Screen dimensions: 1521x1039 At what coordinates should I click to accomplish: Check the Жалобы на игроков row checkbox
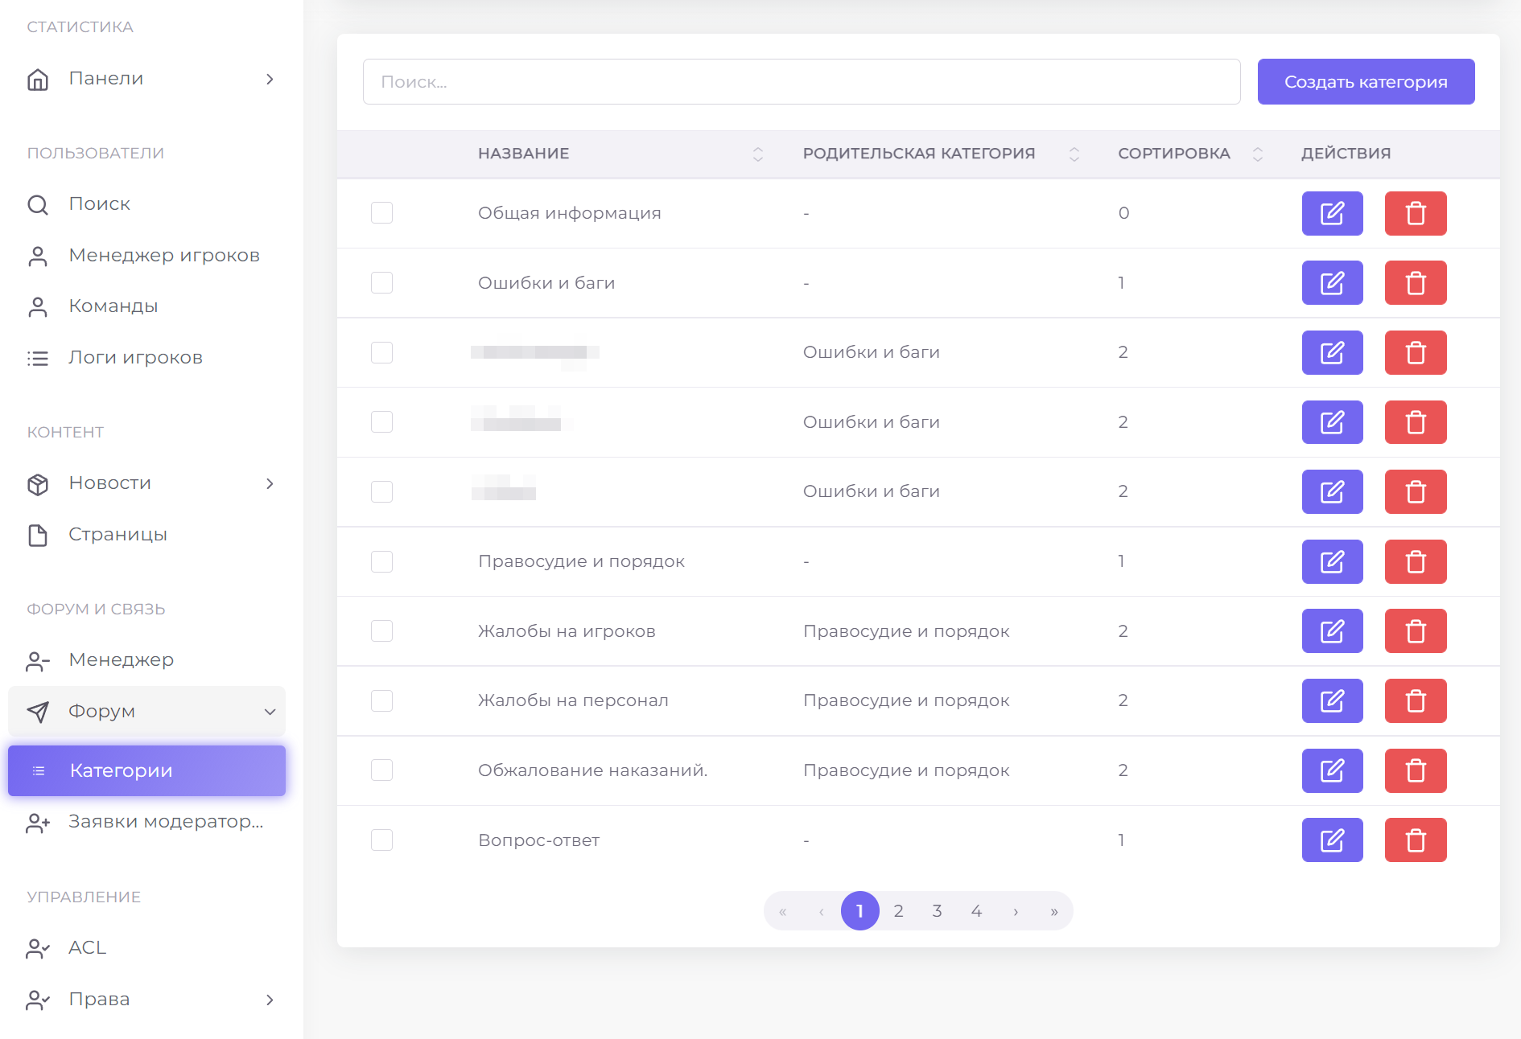point(381,631)
